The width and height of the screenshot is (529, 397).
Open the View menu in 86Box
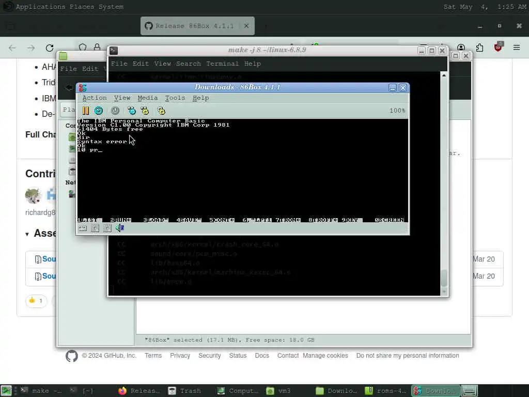122,98
